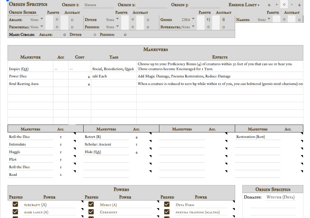Select the Domains field reading Winter (Deva)
The image size is (310, 218).
pos(280,197)
